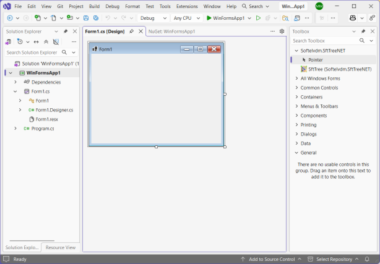The width and height of the screenshot is (380, 264).
Task: Start WinFormsApp1 with green play button
Action: tap(225, 18)
